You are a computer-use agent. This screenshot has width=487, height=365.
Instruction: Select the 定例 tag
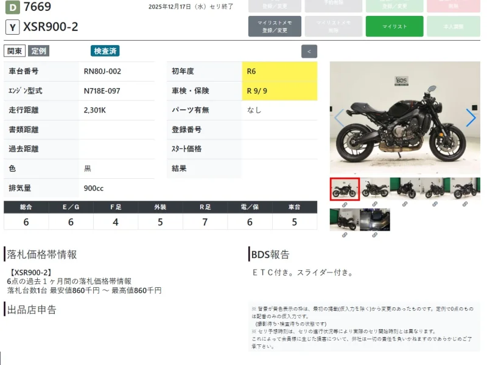[x=39, y=51]
